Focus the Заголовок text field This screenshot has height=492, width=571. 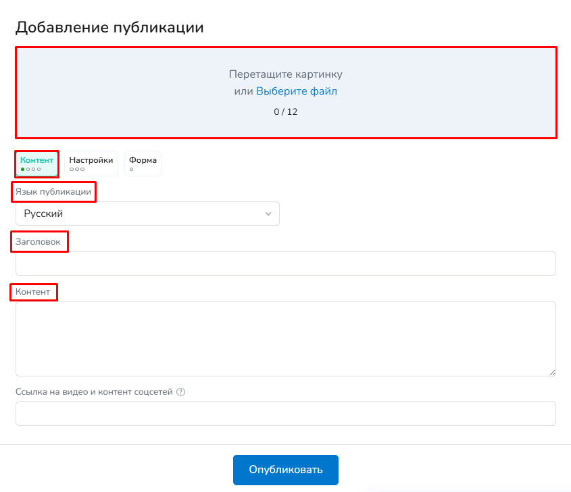tap(285, 264)
